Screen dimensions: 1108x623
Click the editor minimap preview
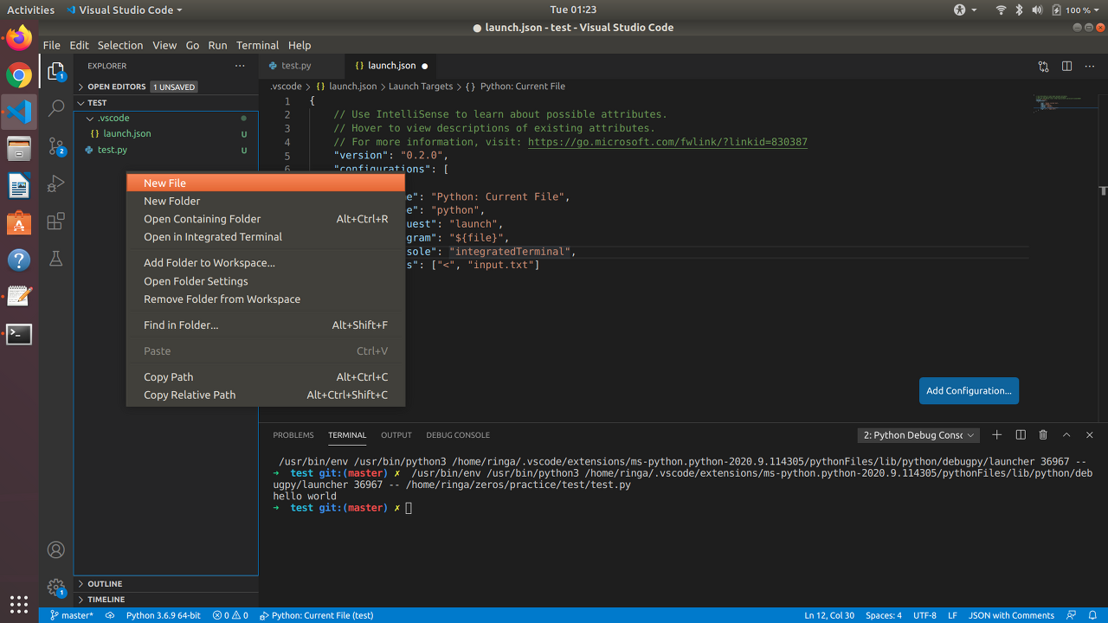click(1066, 103)
